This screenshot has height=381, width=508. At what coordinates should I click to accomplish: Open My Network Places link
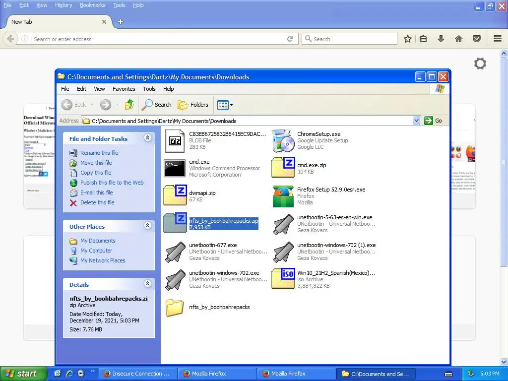pyautogui.click(x=103, y=260)
